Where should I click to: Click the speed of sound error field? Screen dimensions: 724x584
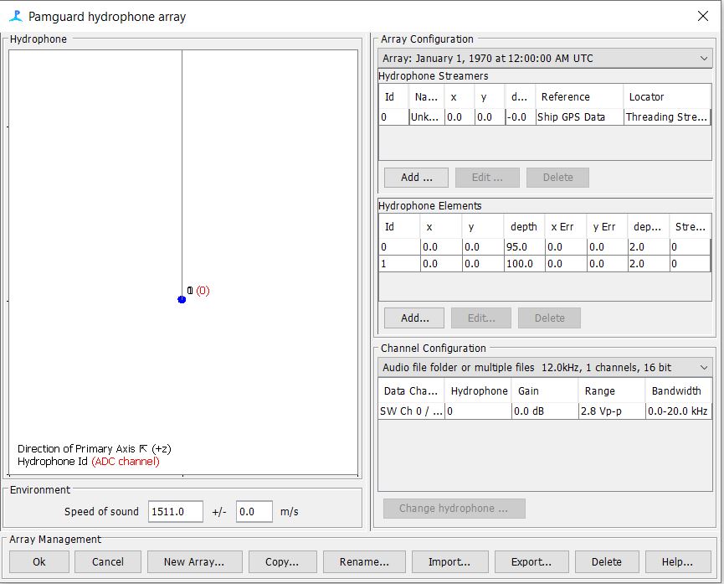pyautogui.click(x=254, y=511)
